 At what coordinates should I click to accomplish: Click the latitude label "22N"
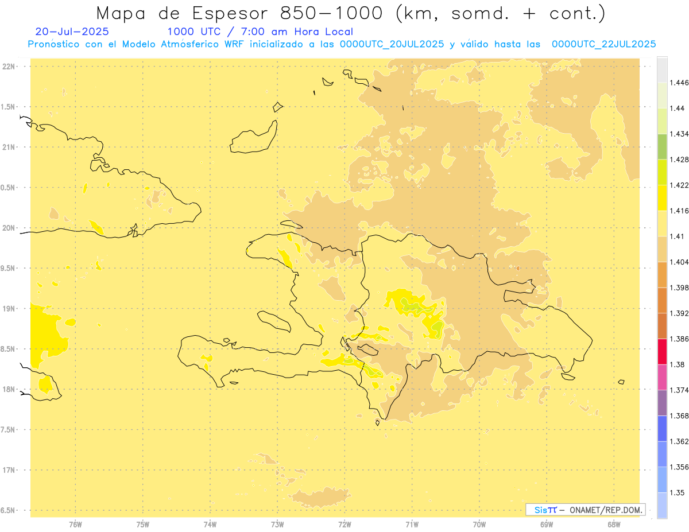click(9, 67)
